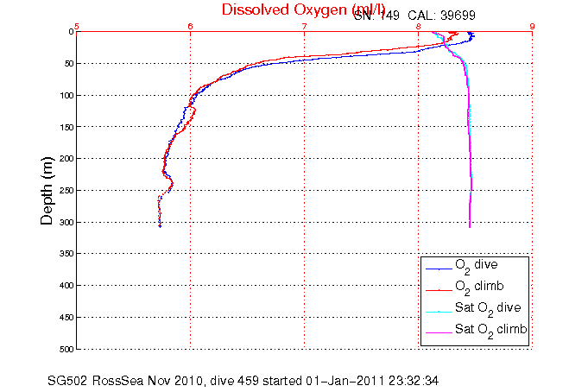Click the SN: 149 CAL: 39699 label
Viewport: 588px width, 392px height.
414,16
